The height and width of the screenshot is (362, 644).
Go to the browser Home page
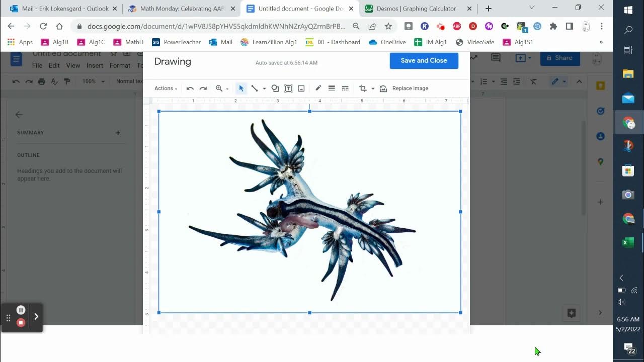[x=59, y=26]
